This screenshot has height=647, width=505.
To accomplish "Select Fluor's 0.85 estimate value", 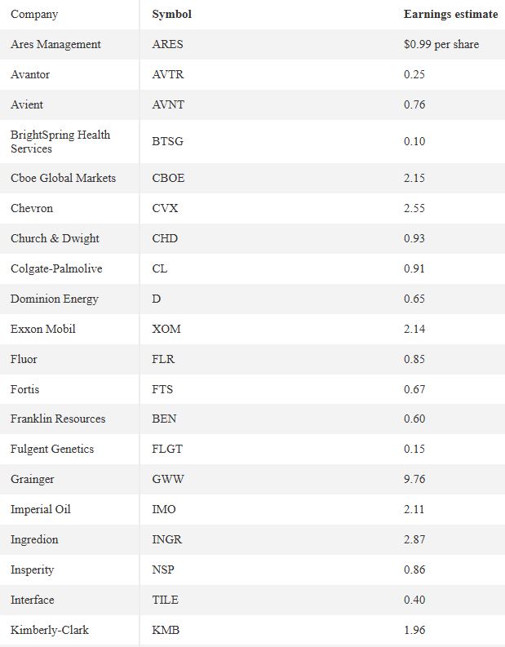I will 414,359.
